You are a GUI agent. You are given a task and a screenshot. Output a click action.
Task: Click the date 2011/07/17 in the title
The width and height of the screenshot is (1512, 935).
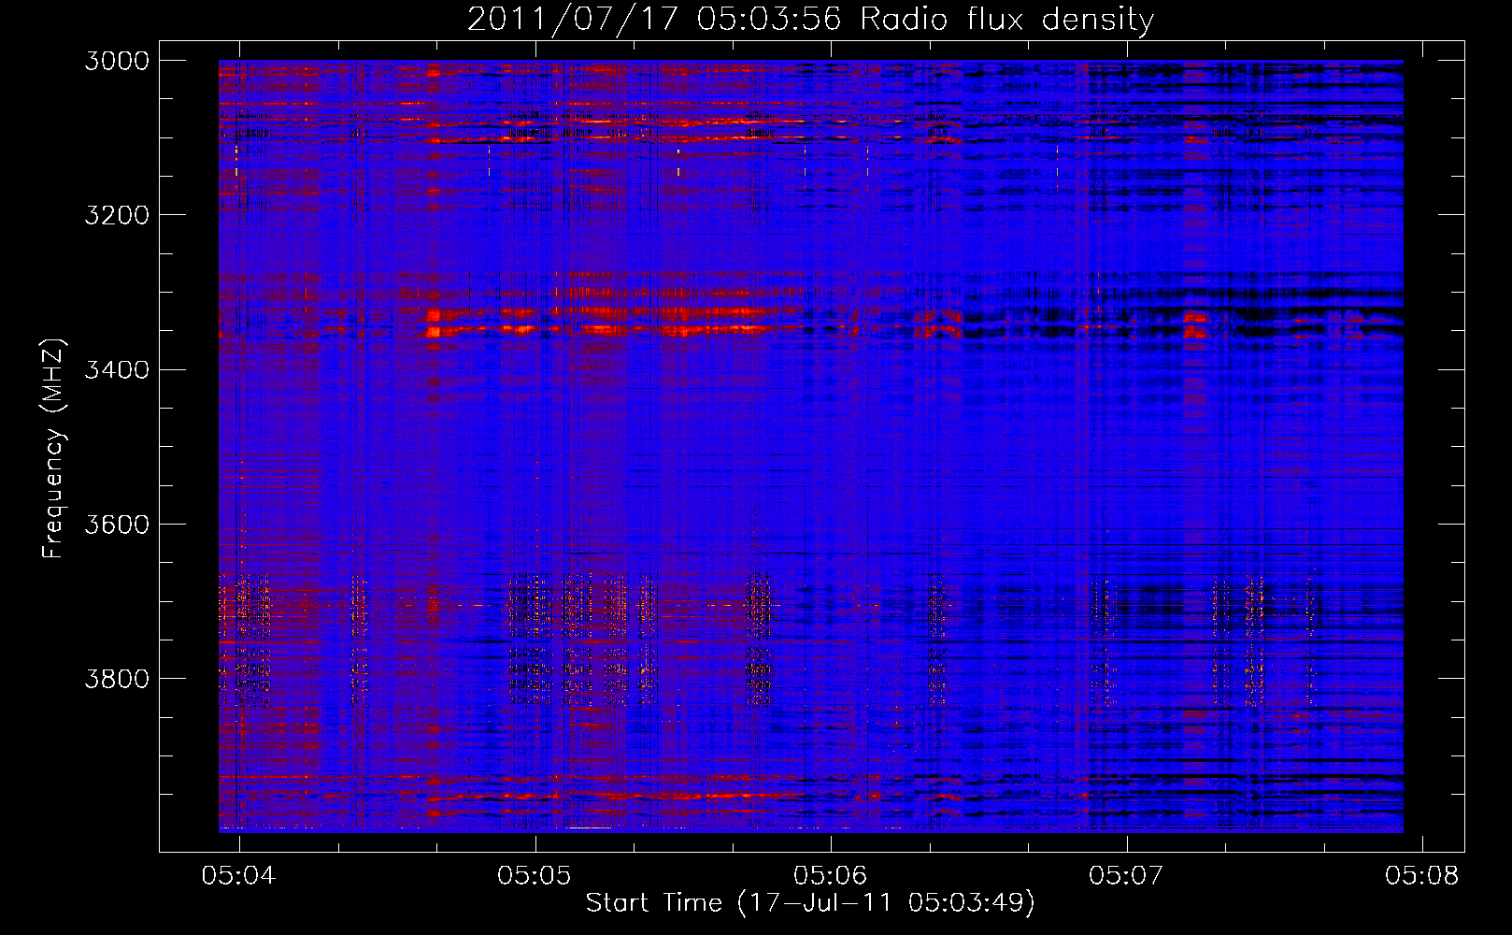point(572,20)
